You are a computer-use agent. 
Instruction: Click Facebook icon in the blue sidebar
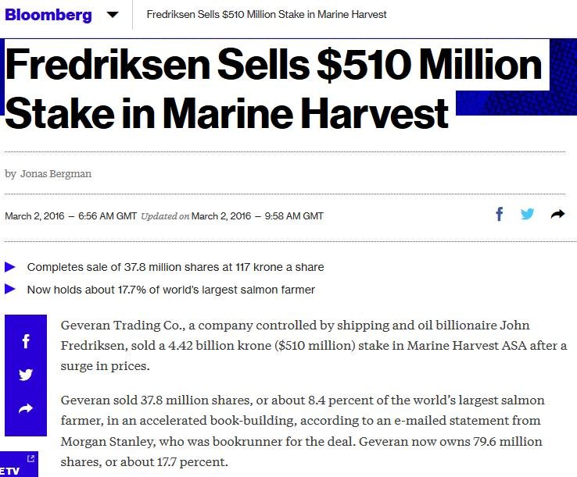26,341
